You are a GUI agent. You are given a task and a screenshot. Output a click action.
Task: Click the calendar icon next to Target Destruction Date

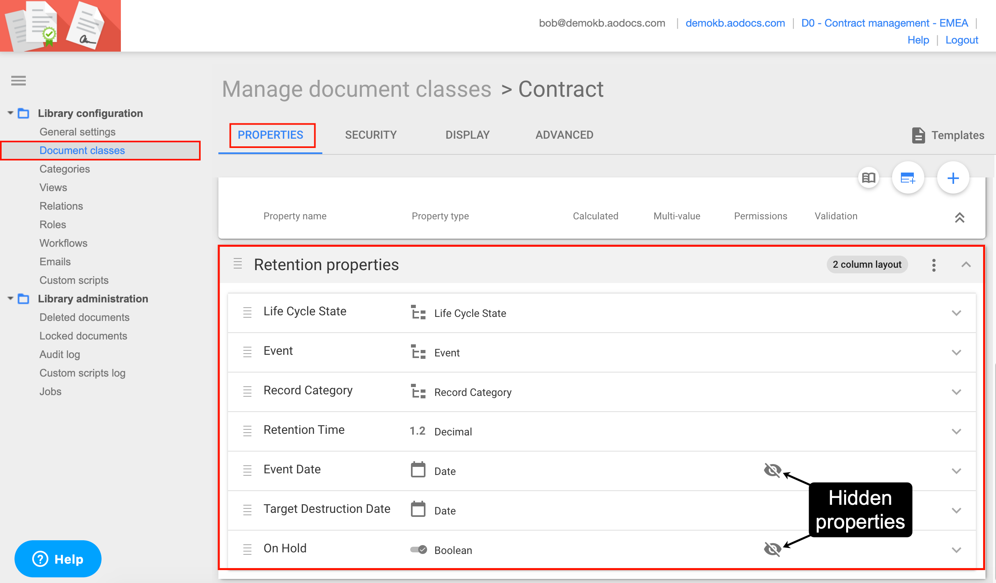(x=418, y=509)
